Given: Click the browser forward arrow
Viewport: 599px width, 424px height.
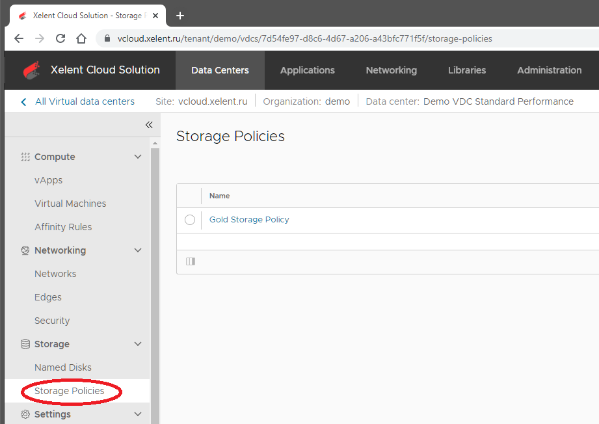Looking at the screenshot, I should click(40, 38).
